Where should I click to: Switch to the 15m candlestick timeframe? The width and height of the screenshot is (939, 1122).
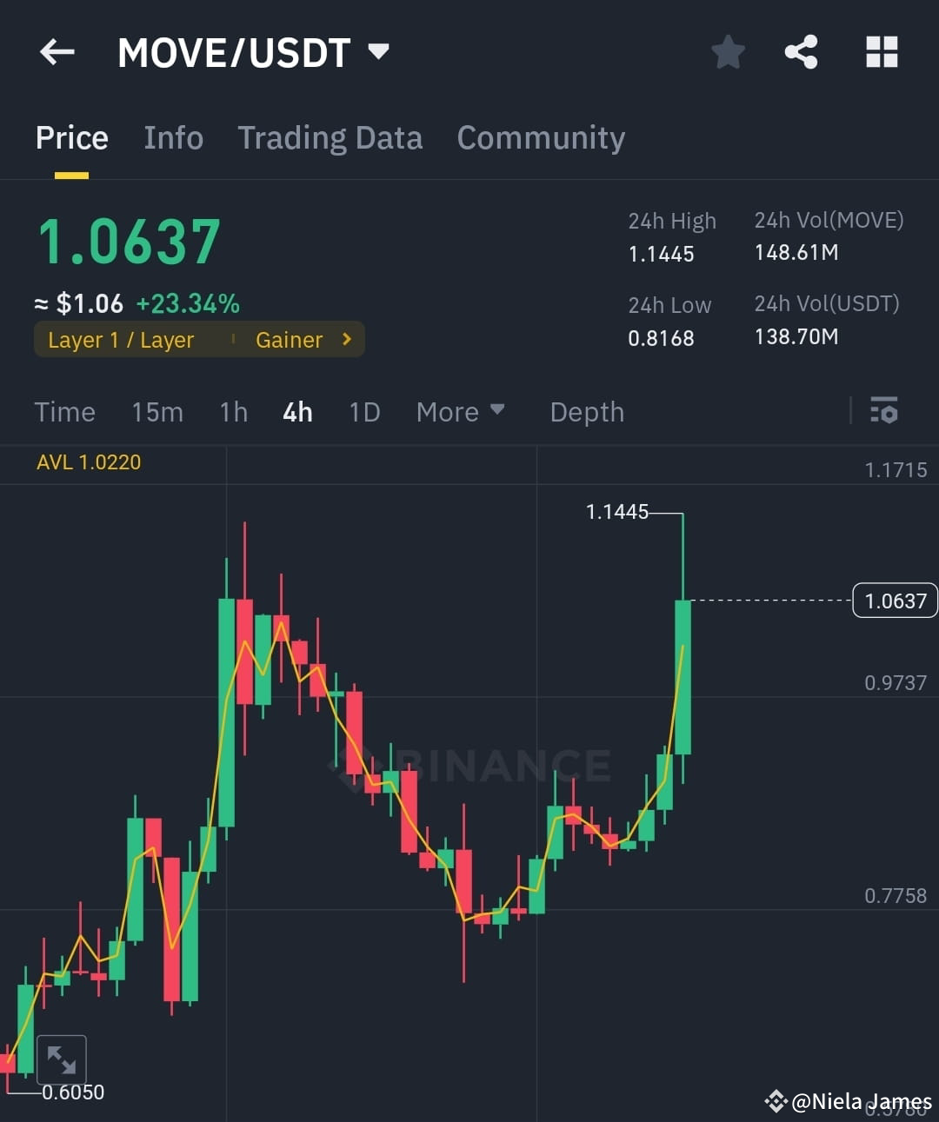coord(157,412)
